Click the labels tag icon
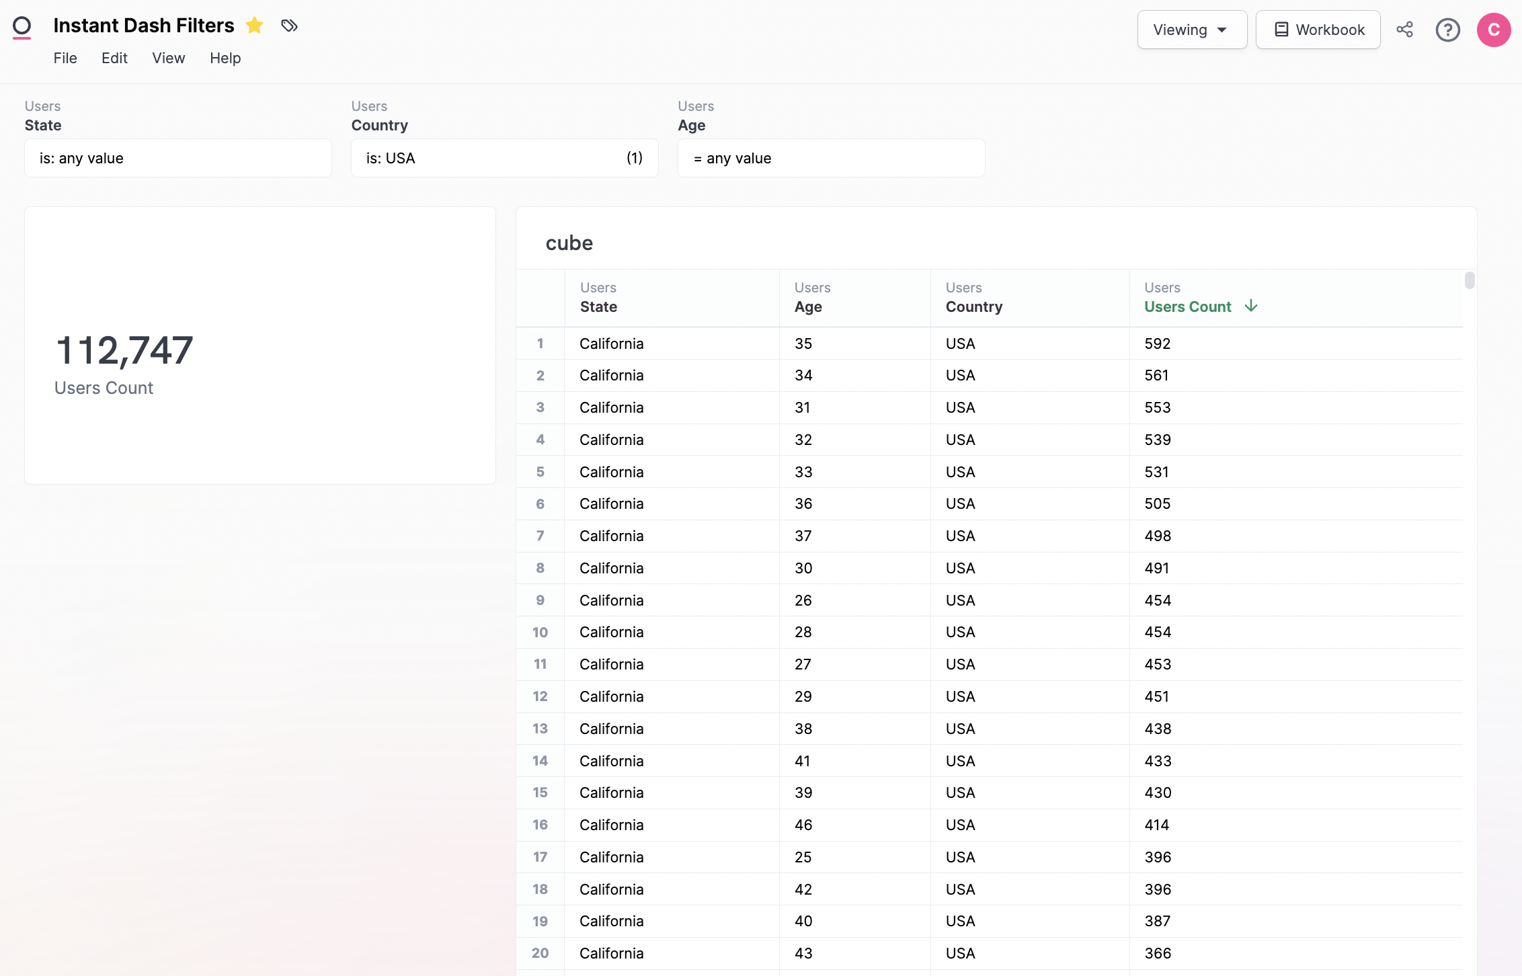The image size is (1522, 976). [x=289, y=26]
